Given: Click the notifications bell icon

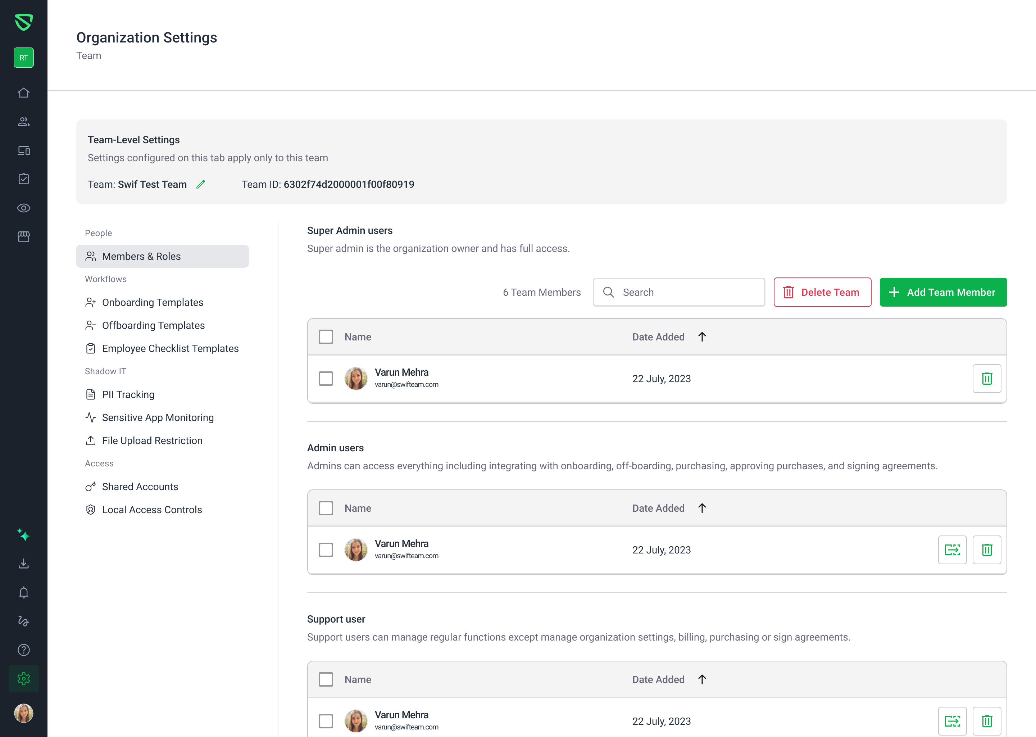Looking at the screenshot, I should click(x=24, y=592).
